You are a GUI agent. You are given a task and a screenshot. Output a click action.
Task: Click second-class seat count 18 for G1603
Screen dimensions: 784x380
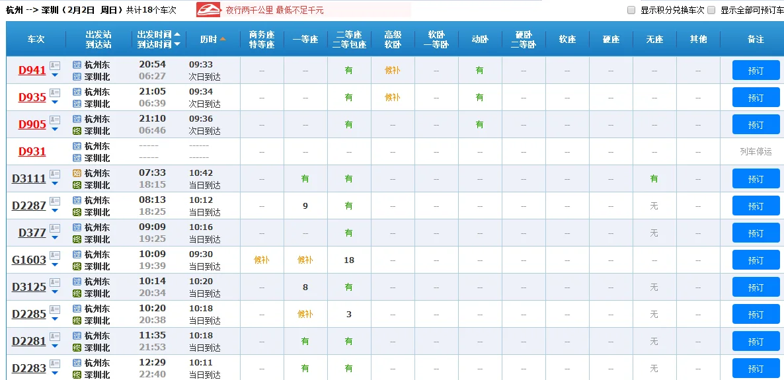pyautogui.click(x=349, y=260)
